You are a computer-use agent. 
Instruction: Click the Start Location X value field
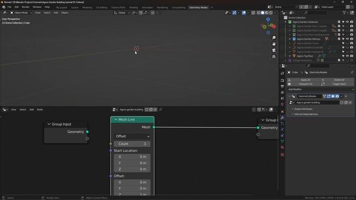click(x=132, y=157)
